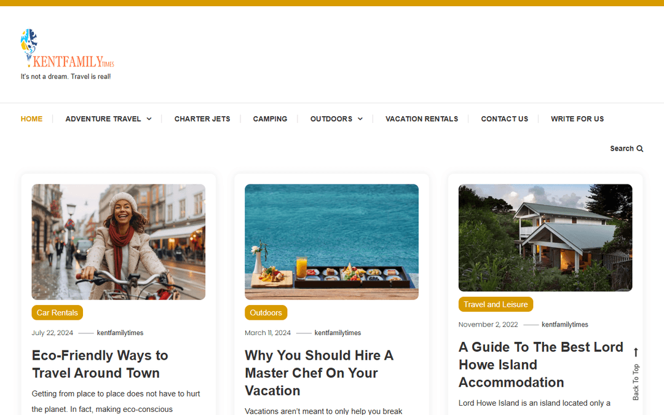Open the Adventure Travel menu
This screenshot has width=664, height=415.
point(103,119)
